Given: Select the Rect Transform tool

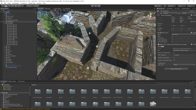Looking at the screenshot, I should (x=16, y=6).
